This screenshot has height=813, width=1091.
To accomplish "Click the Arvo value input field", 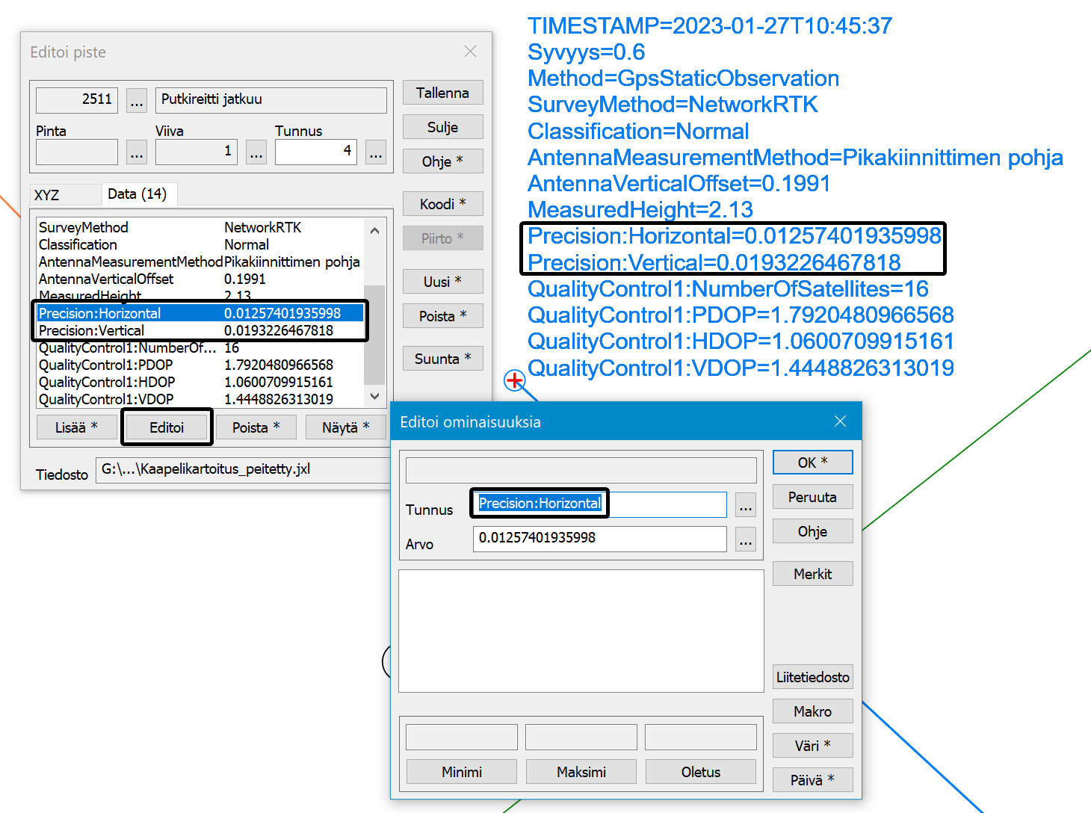I will click(x=599, y=538).
